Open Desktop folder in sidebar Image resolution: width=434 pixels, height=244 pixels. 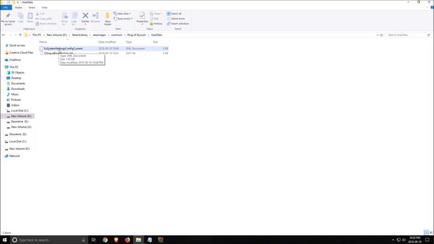16,78
